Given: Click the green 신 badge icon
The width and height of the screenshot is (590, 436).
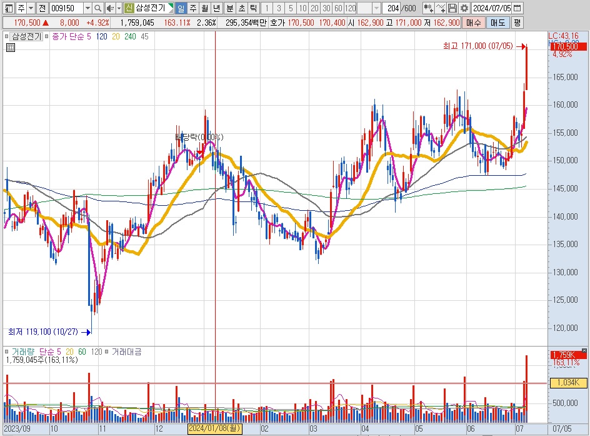Looking at the screenshot, I should (x=129, y=8).
